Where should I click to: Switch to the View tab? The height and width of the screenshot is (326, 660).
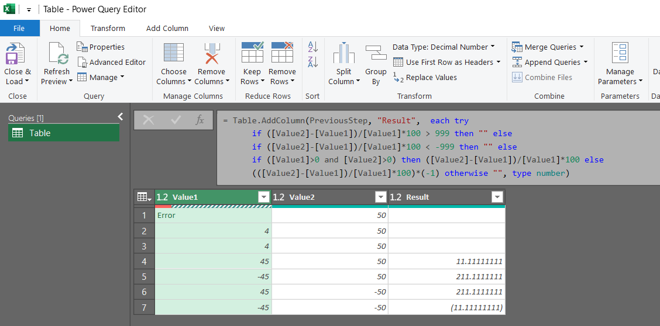point(216,28)
